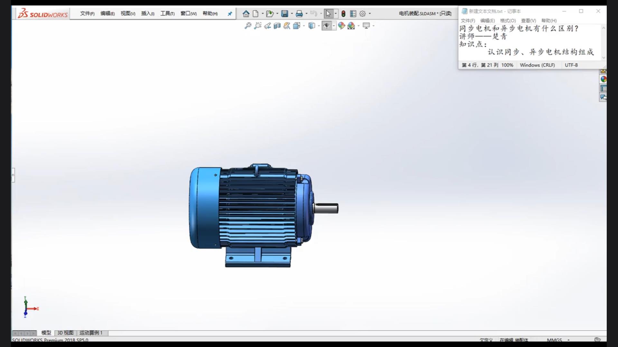Switch to the 模型 tab
The height and width of the screenshot is (347, 618).
pyautogui.click(x=46, y=333)
